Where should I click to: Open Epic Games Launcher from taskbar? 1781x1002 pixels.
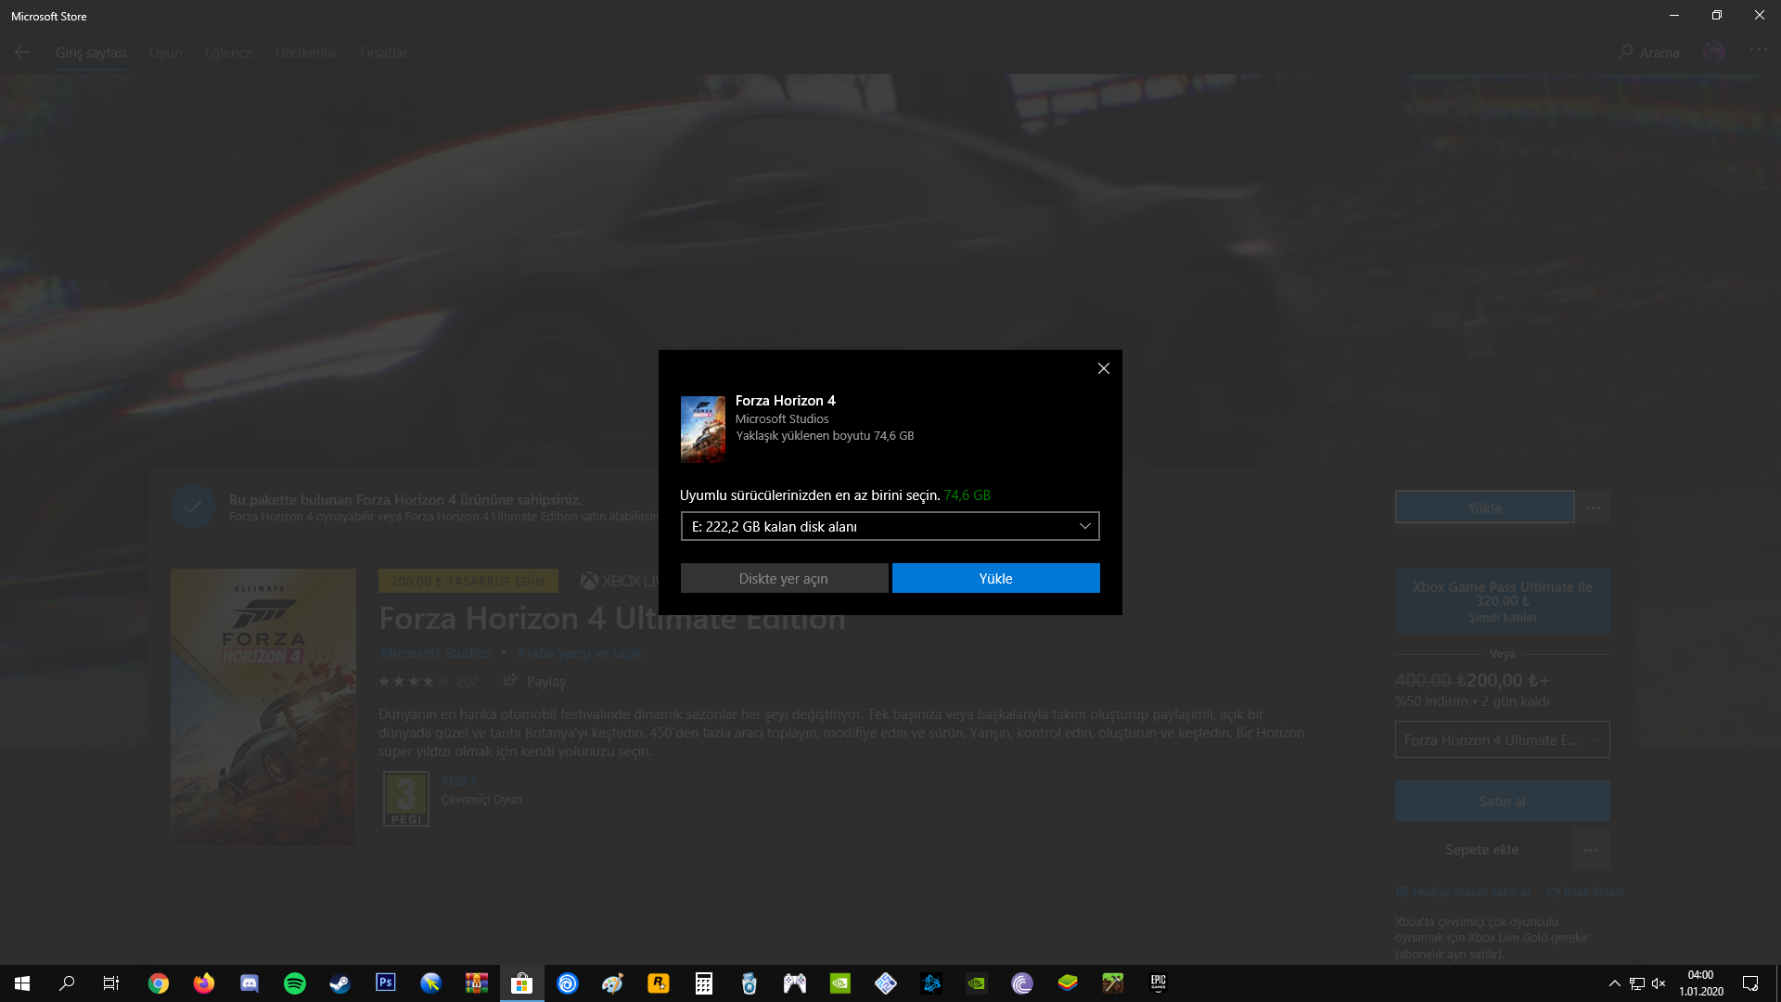1158,983
